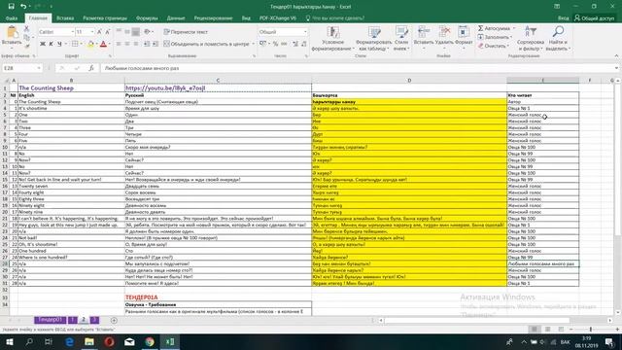This screenshot has height=350, width=622.
Task: Open Стили ячеек cell styles
Action: (401, 39)
